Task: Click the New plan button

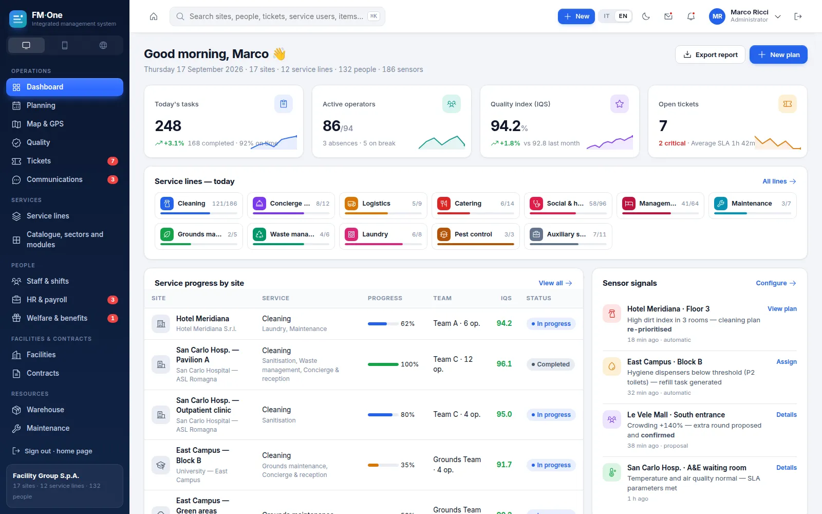Action: point(778,54)
